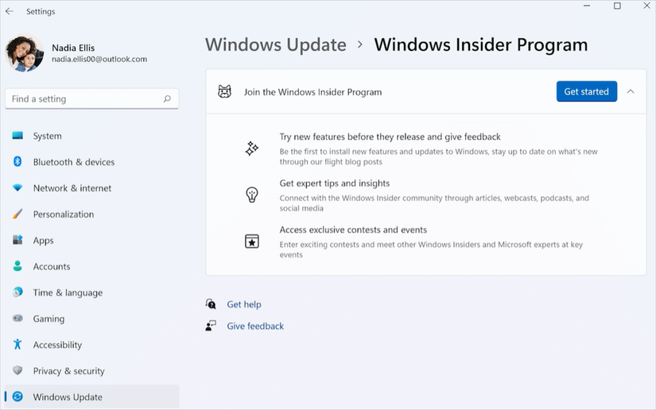Click Get expert tips and insights heading
The height and width of the screenshot is (410, 656).
(x=334, y=183)
